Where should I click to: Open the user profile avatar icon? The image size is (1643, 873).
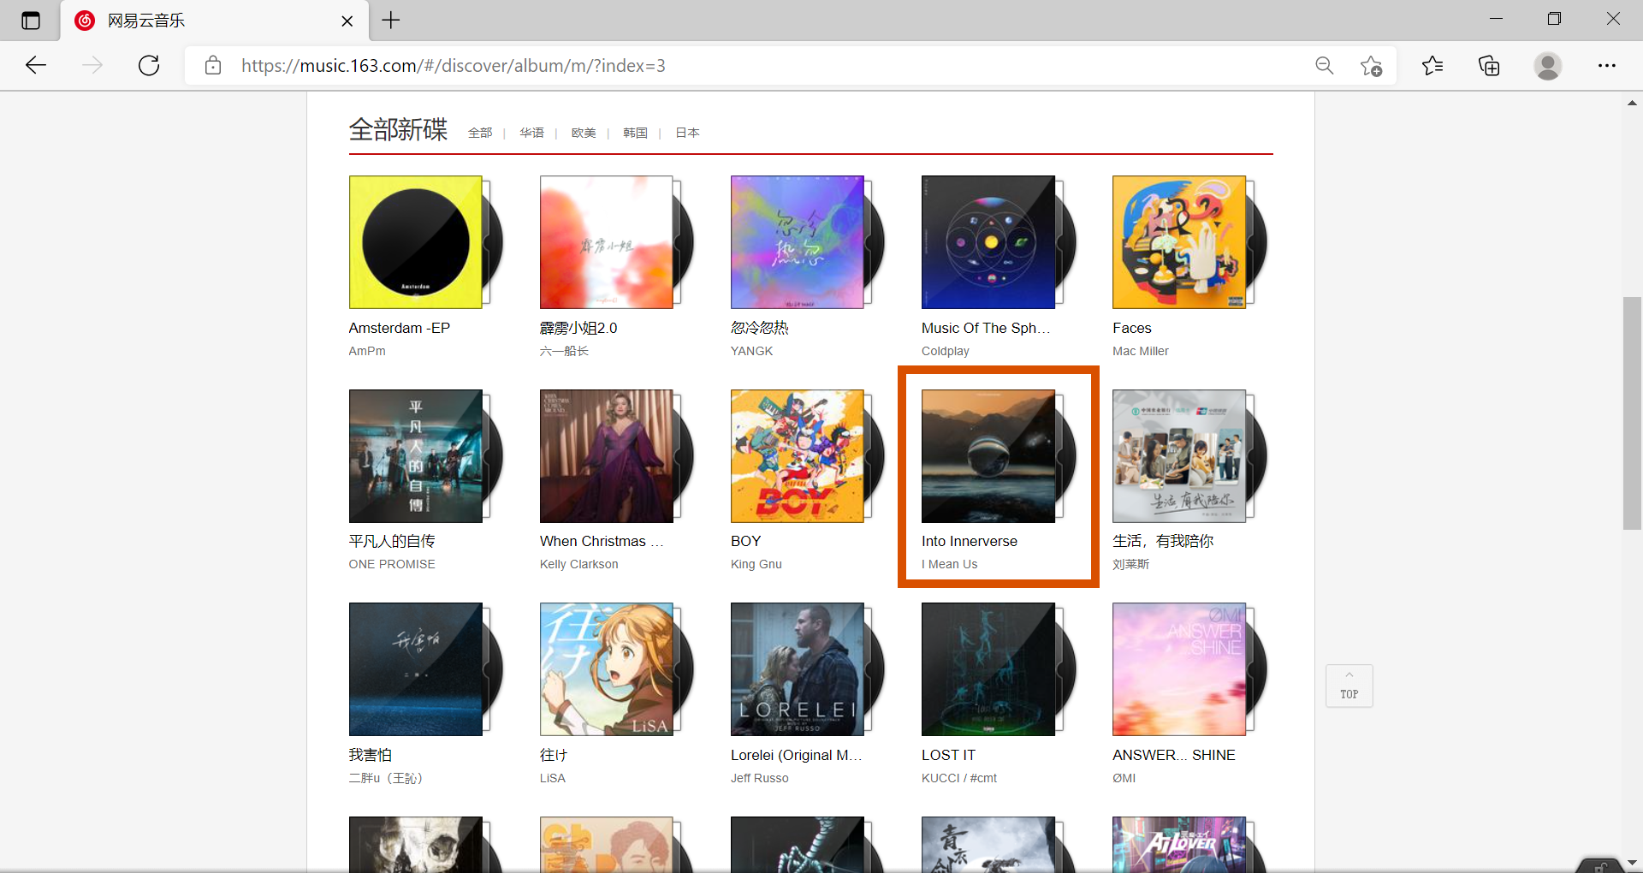tap(1547, 66)
